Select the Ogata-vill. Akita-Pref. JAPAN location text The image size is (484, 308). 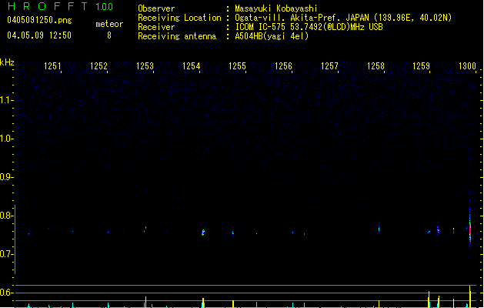tap(343, 18)
